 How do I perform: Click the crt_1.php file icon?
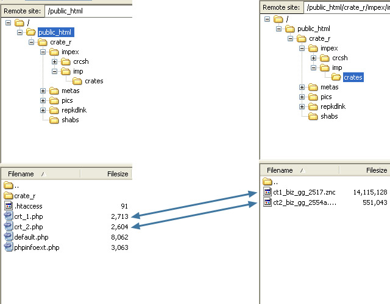click(9, 216)
